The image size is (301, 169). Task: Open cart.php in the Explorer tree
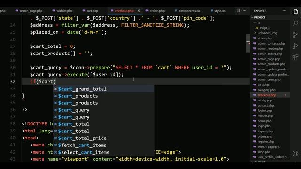(x=269, y=84)
